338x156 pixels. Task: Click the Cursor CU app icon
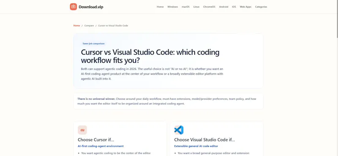(x=82, y=130)
